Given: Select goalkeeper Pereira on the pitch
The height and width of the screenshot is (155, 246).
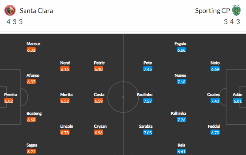Looking at the screenshot, I should 10,94.
